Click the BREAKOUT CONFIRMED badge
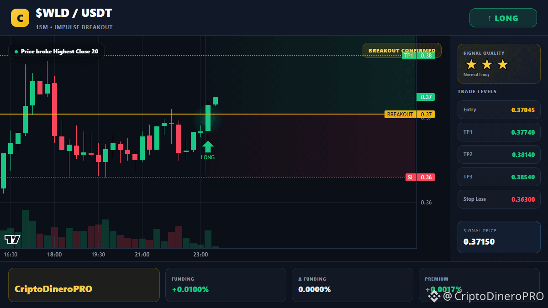Viewport: 548px width, 308px height. [402, 51]
